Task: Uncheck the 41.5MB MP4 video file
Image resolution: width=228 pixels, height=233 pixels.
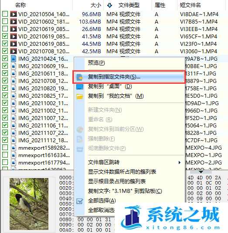Action: [x=5, y=36]
